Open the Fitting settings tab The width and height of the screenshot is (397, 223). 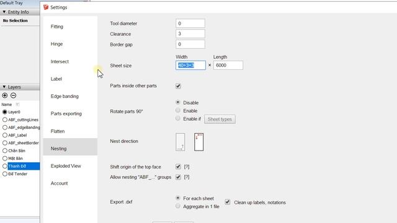(70, 27)
